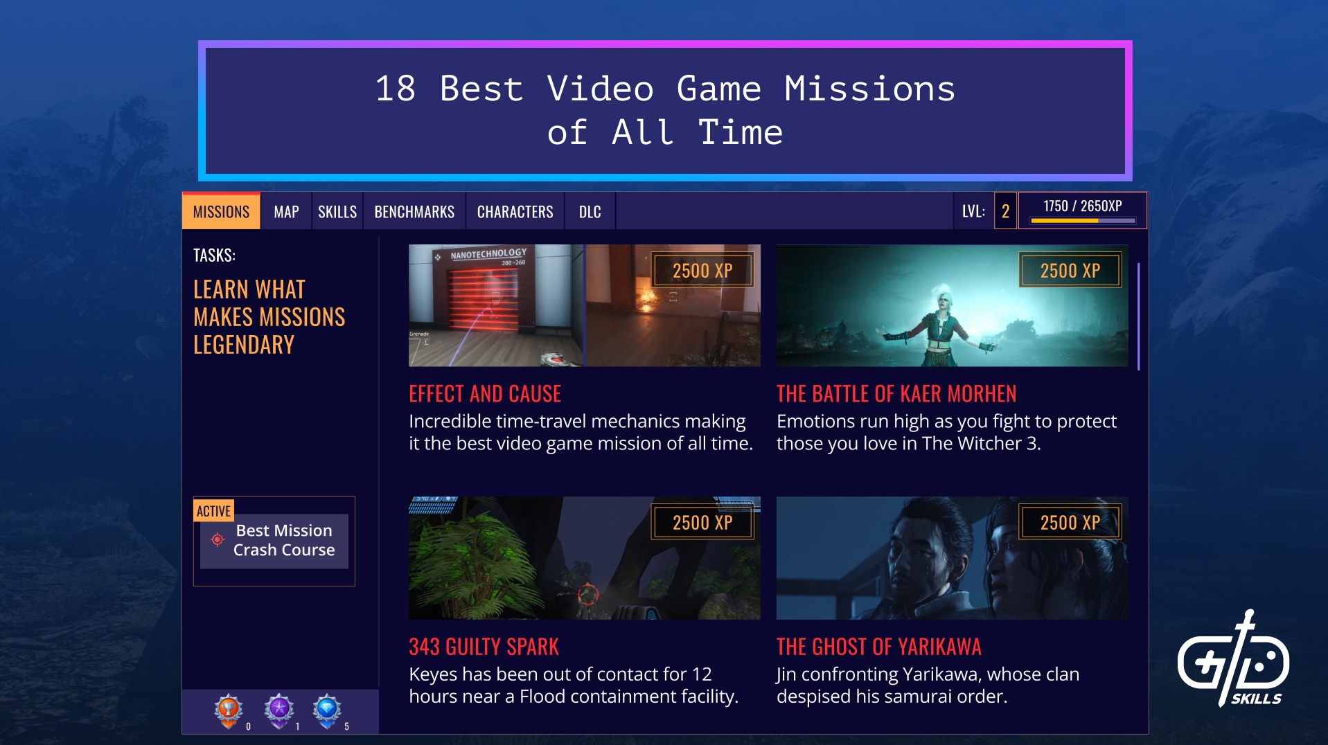The height and width of the screenshot is (745, 1328).
Task: Select the Benchmarks tab
Action: click(x=414, y=211)
